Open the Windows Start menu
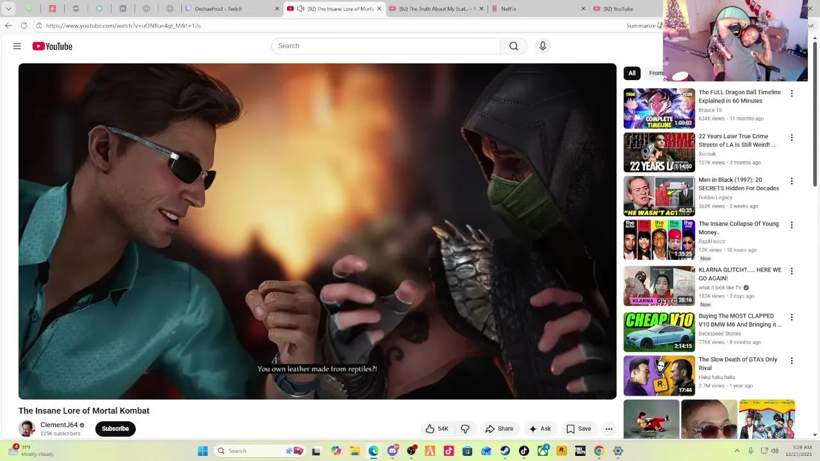This screenshot has width=820, height=461. tap(202, 451)
